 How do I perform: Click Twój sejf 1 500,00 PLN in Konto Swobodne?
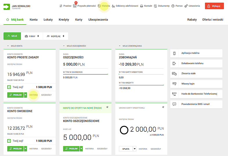point(30,141)
